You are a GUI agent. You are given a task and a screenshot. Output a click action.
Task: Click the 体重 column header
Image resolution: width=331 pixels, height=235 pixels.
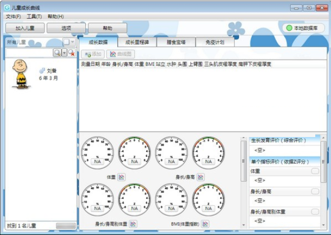[x=139, y=64]
